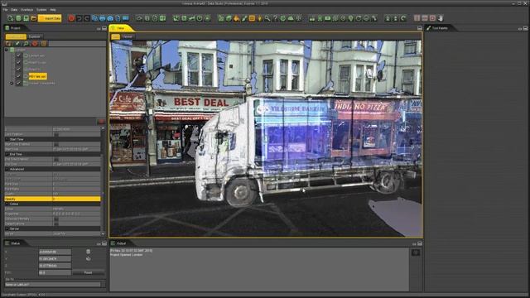Screen dimensions: 530x298
Task: Maximize the Tool Palette panel
Action: click(x=527, y=28)
